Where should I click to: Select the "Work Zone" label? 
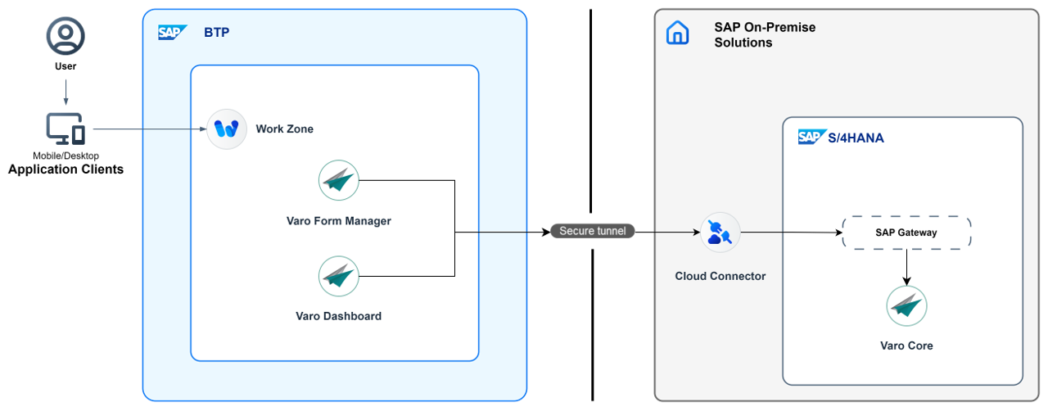(x=284, y=129)
